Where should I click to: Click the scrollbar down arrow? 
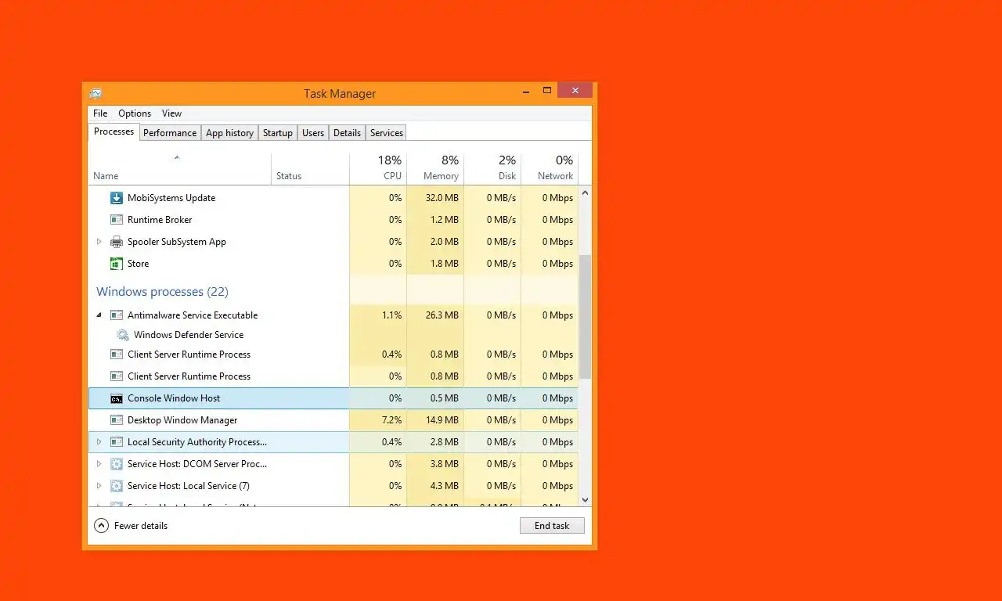click(585, 499)
